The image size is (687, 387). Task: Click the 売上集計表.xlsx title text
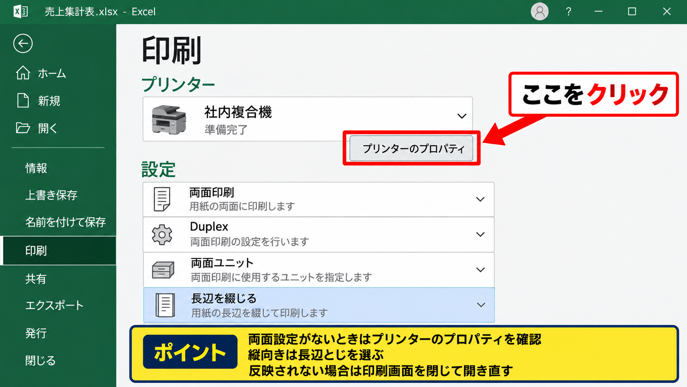(81, 12)
